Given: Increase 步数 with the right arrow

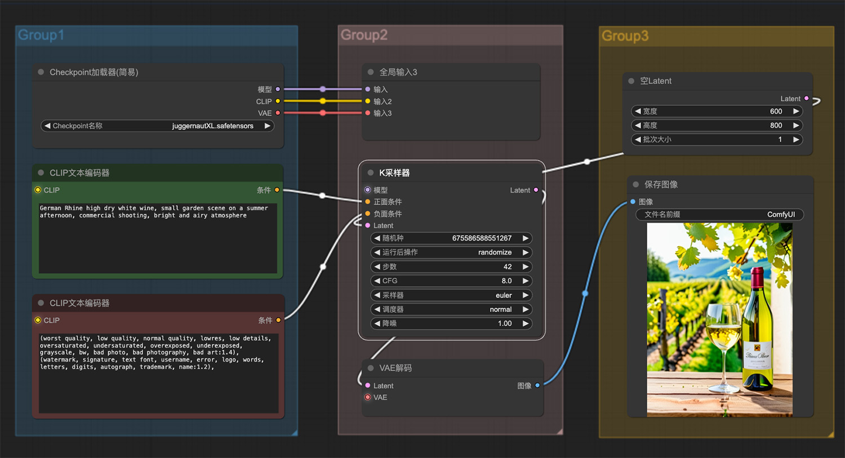Looking at the screenshot, I should coord(526,266).
